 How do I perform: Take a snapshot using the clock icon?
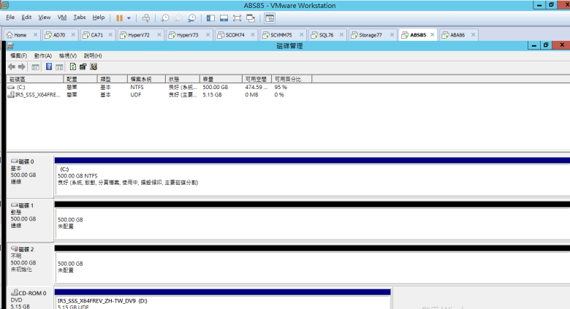pyautogui.click(x=165, y=18)
